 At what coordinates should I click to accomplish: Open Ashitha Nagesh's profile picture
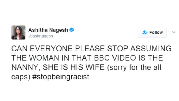(x=18, y=33)
